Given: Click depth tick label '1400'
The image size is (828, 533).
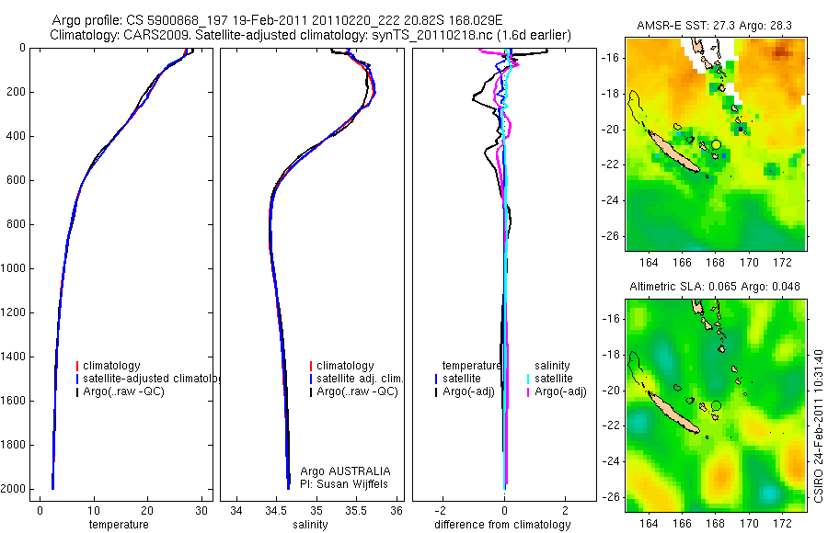Looking at the screenshot, I should pos(14,357).
